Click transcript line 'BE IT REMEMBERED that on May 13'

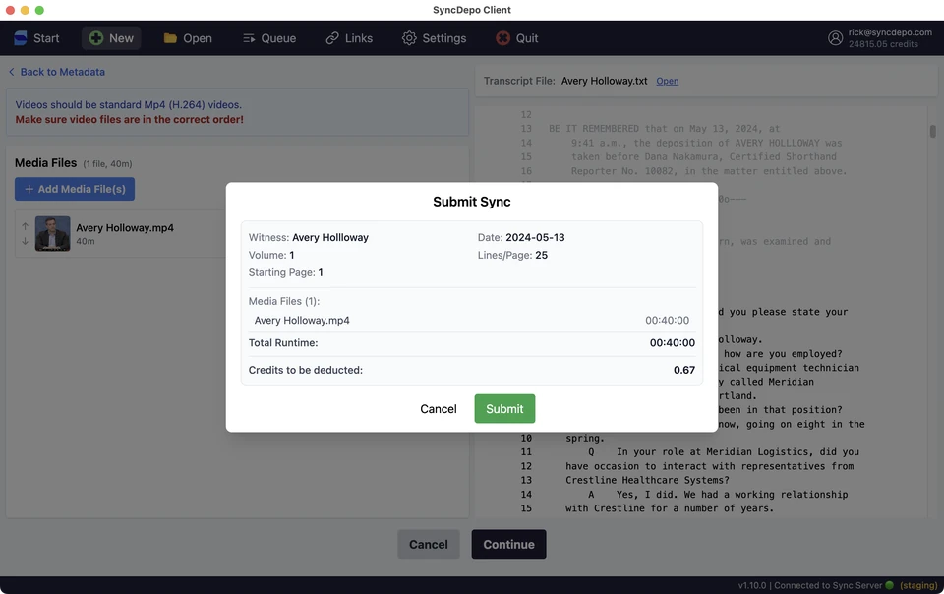tap(664, 129)
